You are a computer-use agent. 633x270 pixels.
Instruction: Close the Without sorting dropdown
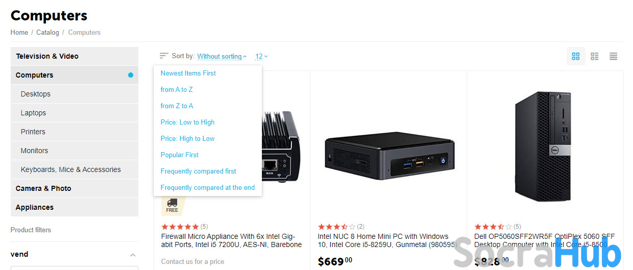[x=222, y=56]
